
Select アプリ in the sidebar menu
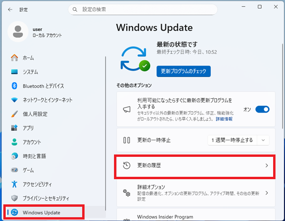28,128
